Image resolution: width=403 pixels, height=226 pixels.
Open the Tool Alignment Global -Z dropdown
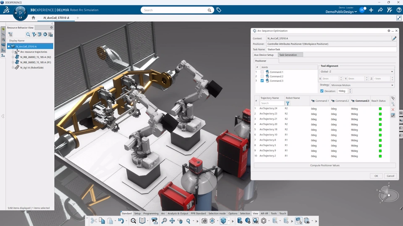click(x=357, y=72)
